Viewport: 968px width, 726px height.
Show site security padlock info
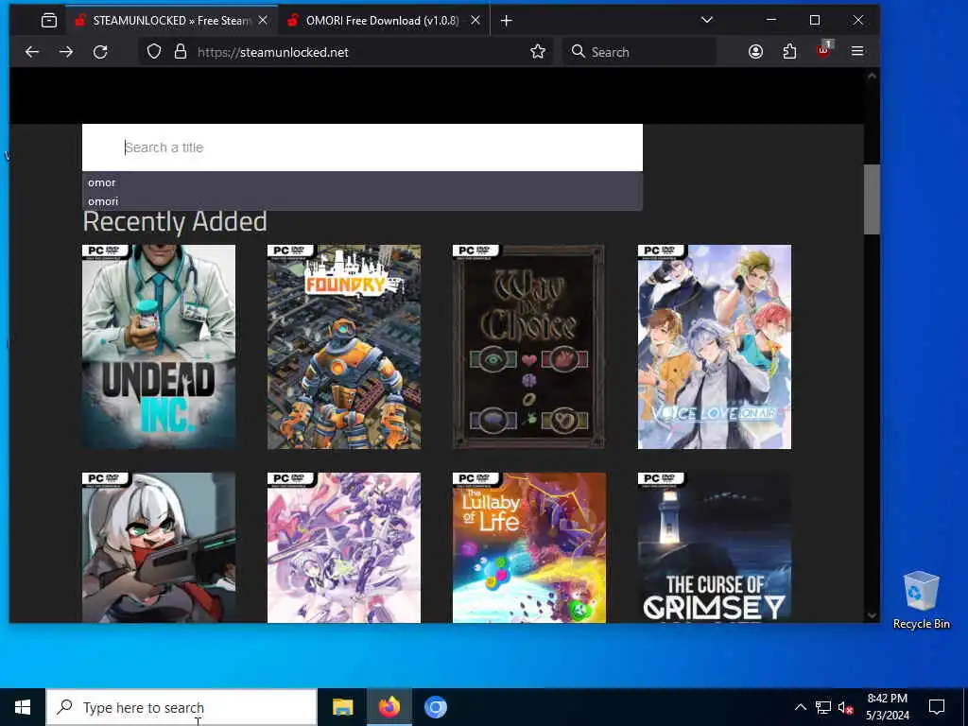pyautogui.click(x=181, y=52)
